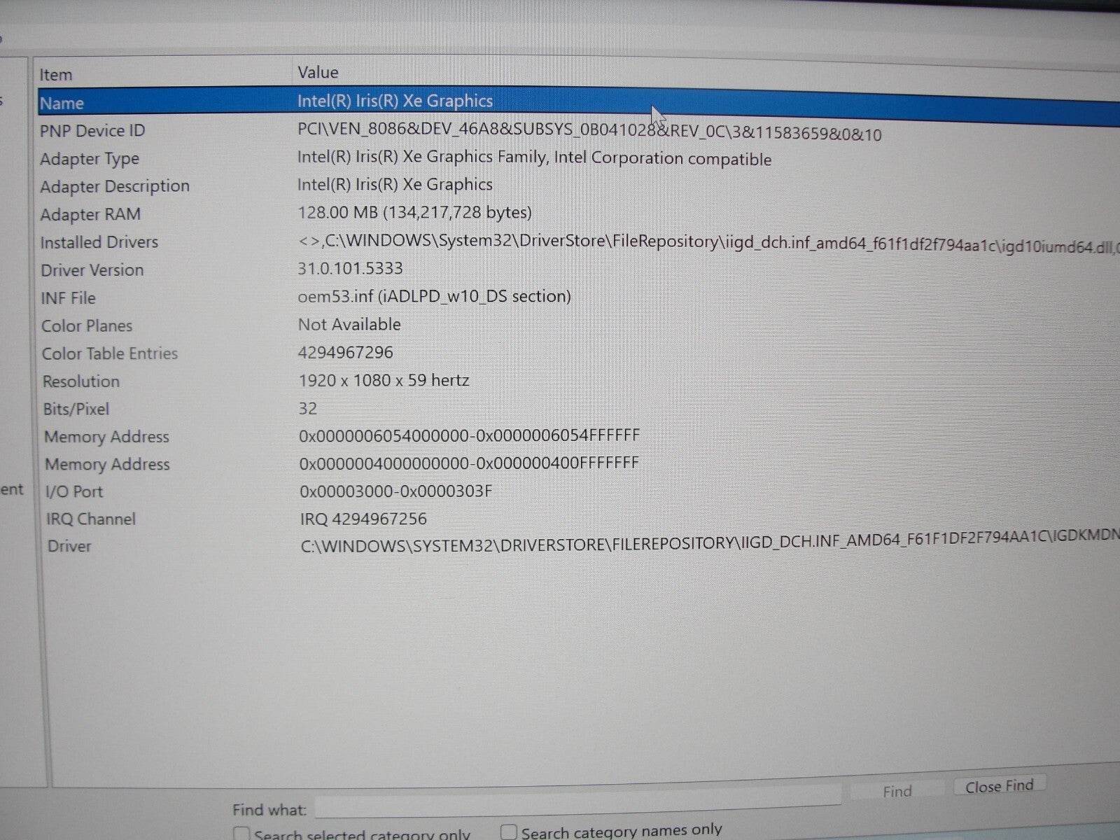Sort by the Value column header

317,71
